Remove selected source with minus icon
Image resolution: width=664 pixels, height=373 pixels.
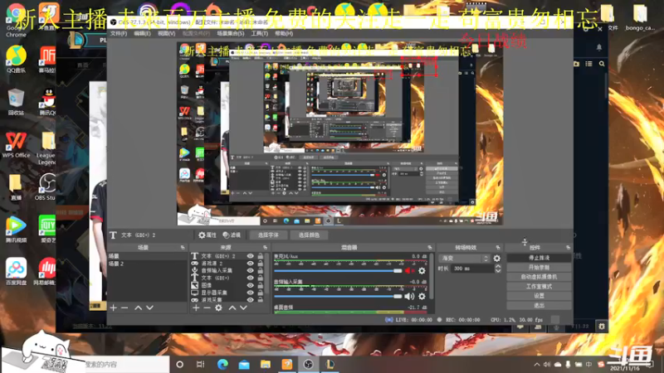[207, 308]
